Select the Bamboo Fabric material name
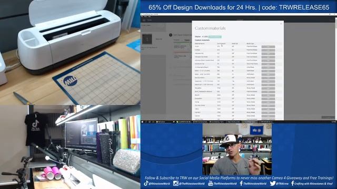 point(200,78)
